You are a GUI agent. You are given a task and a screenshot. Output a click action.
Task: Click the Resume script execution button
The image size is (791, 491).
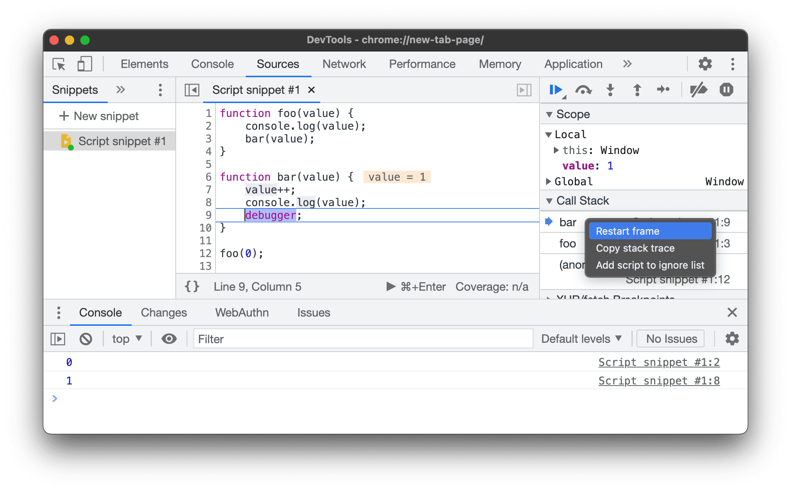(x=555, y=90)
